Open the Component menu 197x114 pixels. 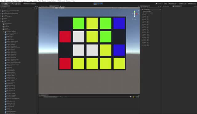coord(24,1)
